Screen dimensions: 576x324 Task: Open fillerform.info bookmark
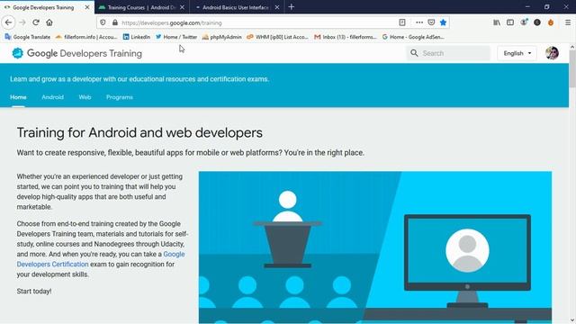[86, 37]
